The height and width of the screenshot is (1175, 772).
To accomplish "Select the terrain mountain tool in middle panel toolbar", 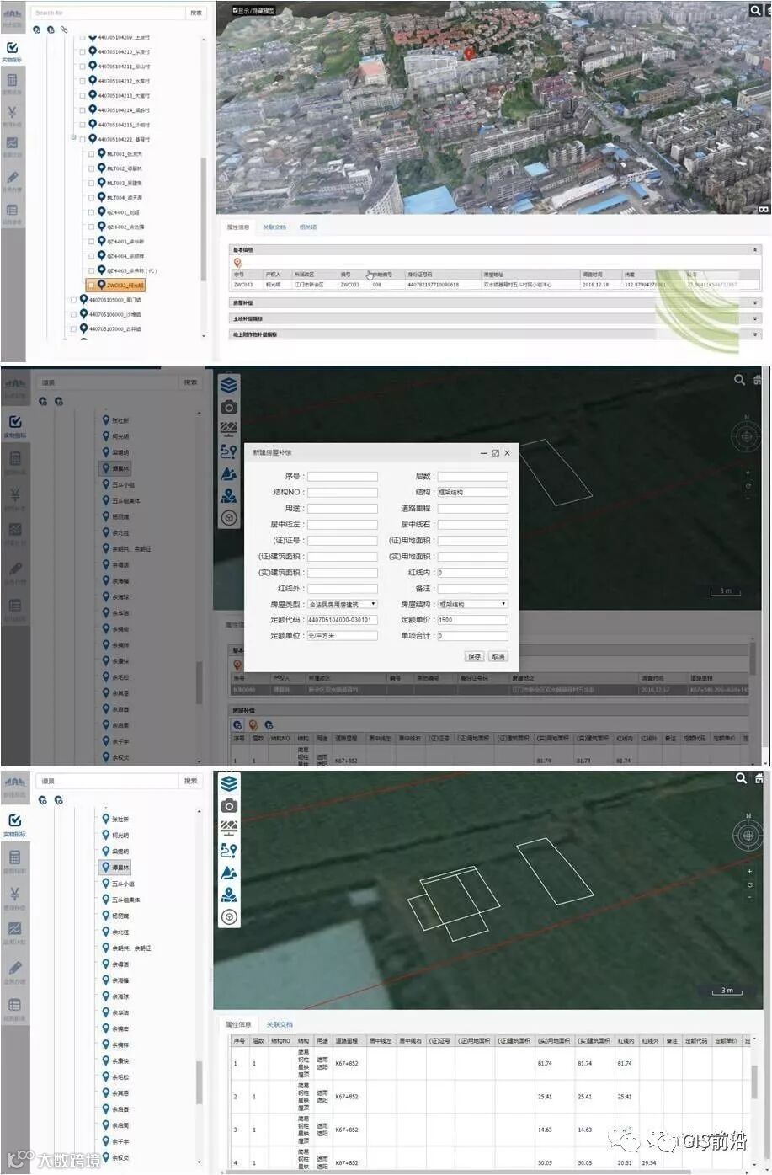I will (229, 473).
